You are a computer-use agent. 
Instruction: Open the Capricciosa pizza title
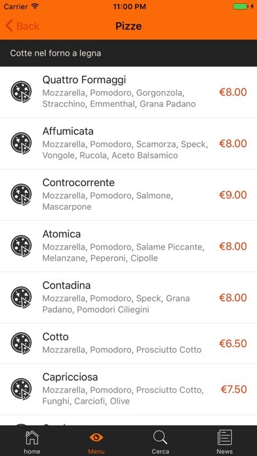[70, 377]
